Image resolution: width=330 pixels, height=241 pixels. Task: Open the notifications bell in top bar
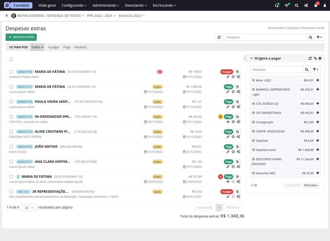coord(316,6)
